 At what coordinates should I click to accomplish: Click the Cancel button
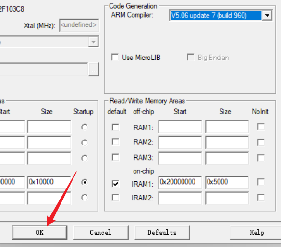click(101, 233)
